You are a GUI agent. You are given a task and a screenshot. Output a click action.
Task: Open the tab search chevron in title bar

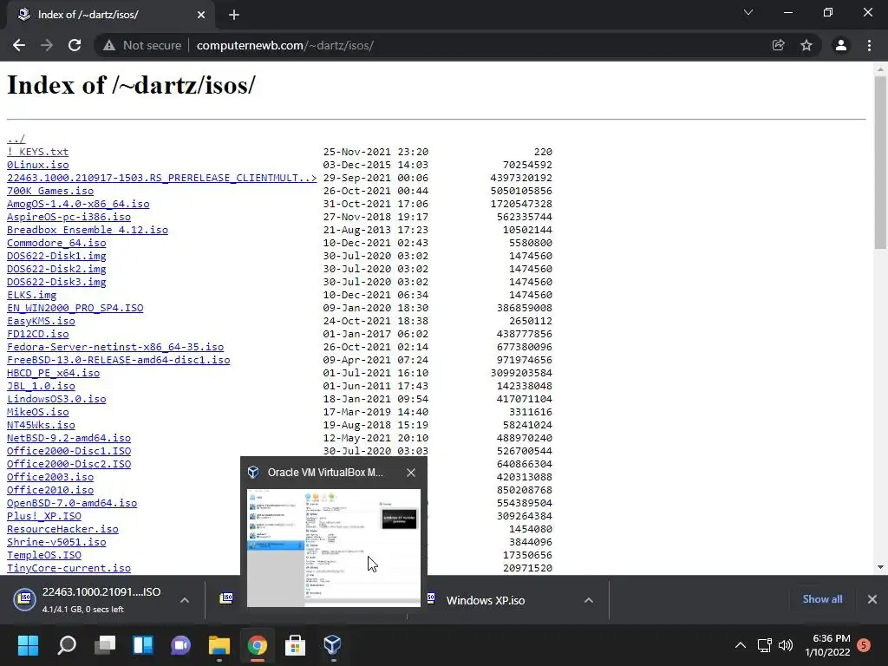coord(748,12)
